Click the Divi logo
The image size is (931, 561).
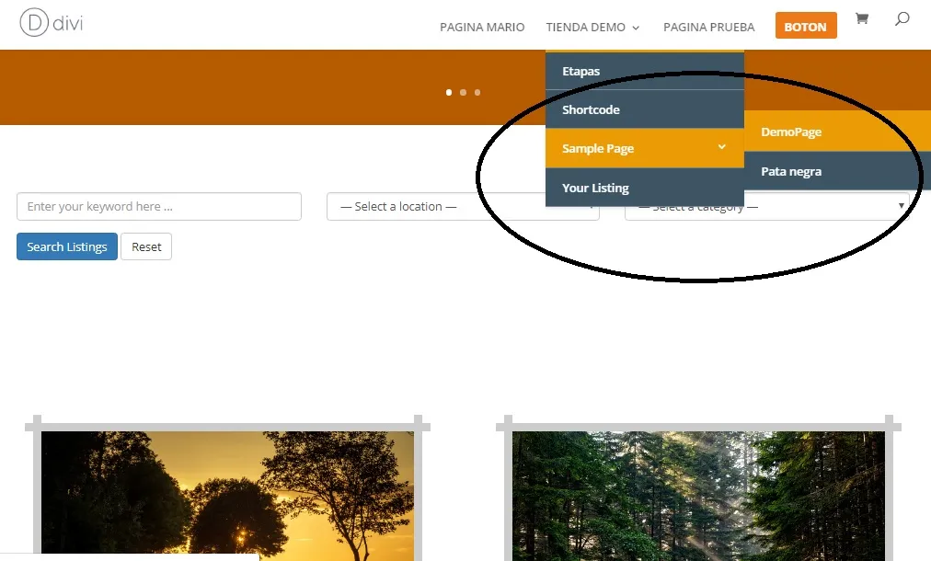(50, 22)
